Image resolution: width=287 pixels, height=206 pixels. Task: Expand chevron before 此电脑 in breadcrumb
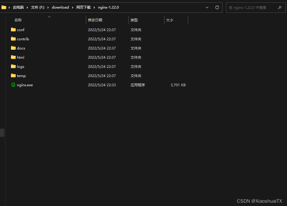coord(9,7)
